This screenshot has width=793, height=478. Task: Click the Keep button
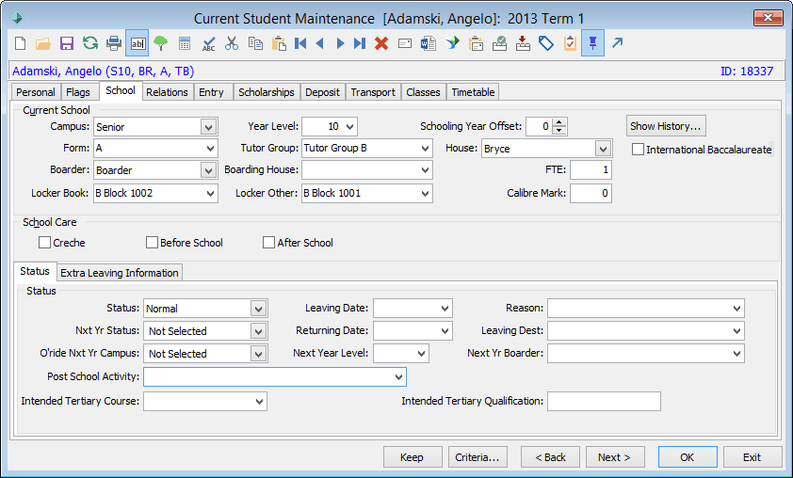pyautogui.click(x=413, y=457)
